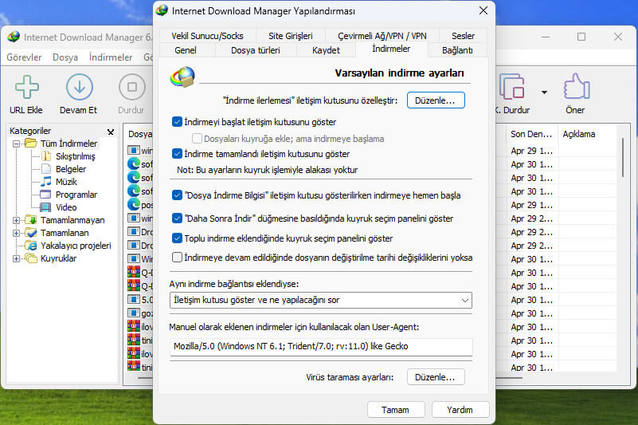The height and width of the screenshot is (425, 638).
Task: Select the Programlar category icon
Action: (45, 195)
